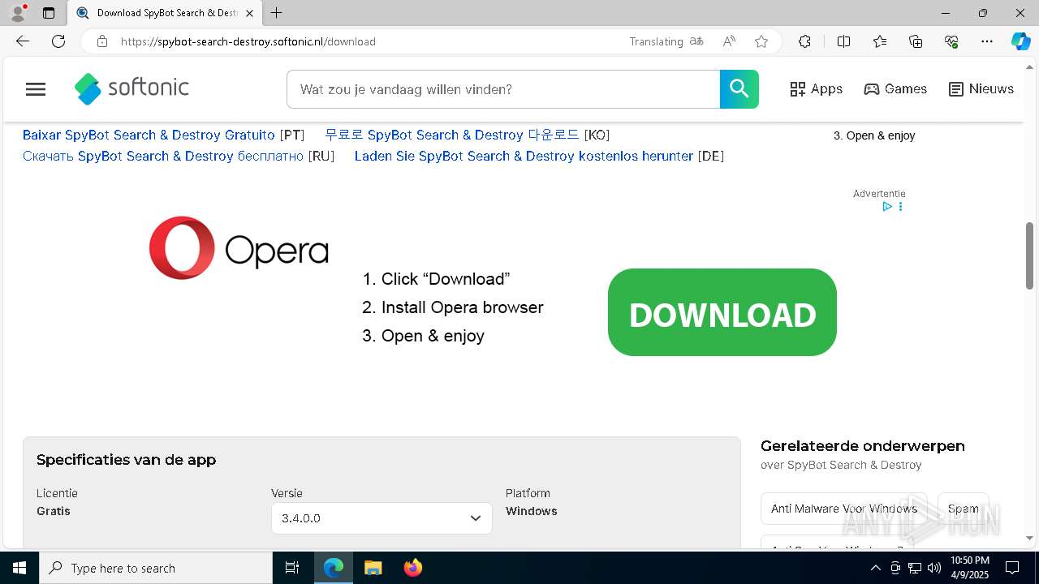1039x584 pixels.
Task: Open Microsoft Edge from taskbar
Action: coord(334,568)
